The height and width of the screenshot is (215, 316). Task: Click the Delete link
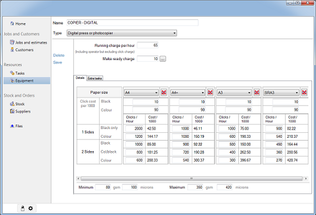coord(59,56)
